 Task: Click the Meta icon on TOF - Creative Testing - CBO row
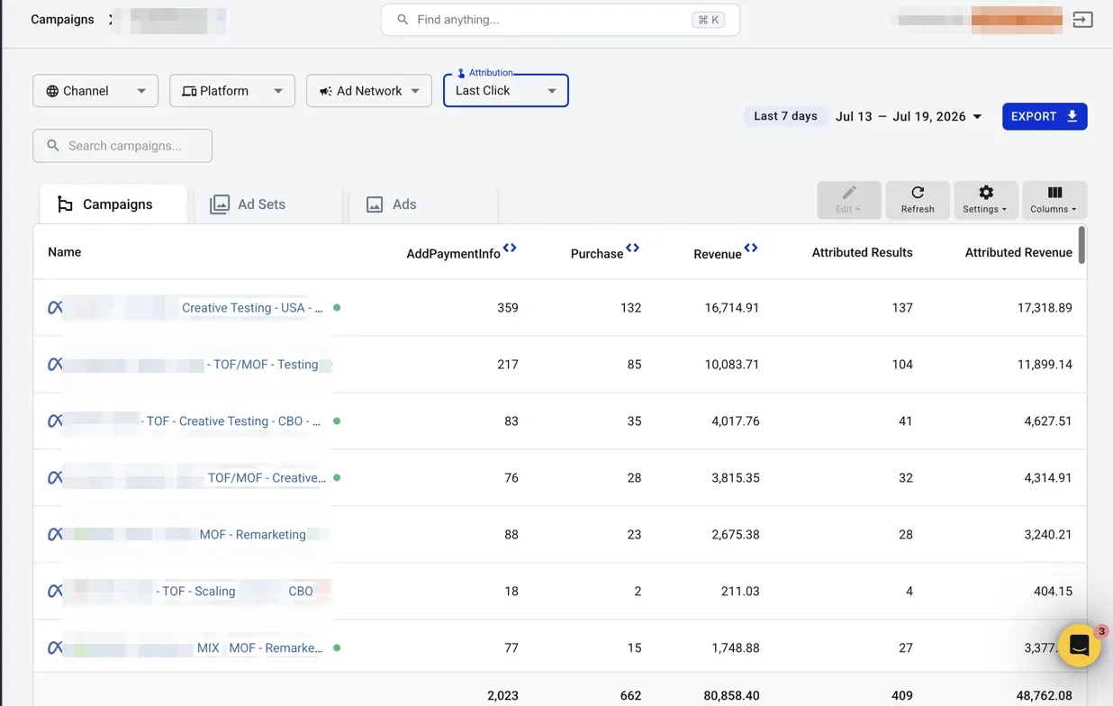tap(55, 421)
